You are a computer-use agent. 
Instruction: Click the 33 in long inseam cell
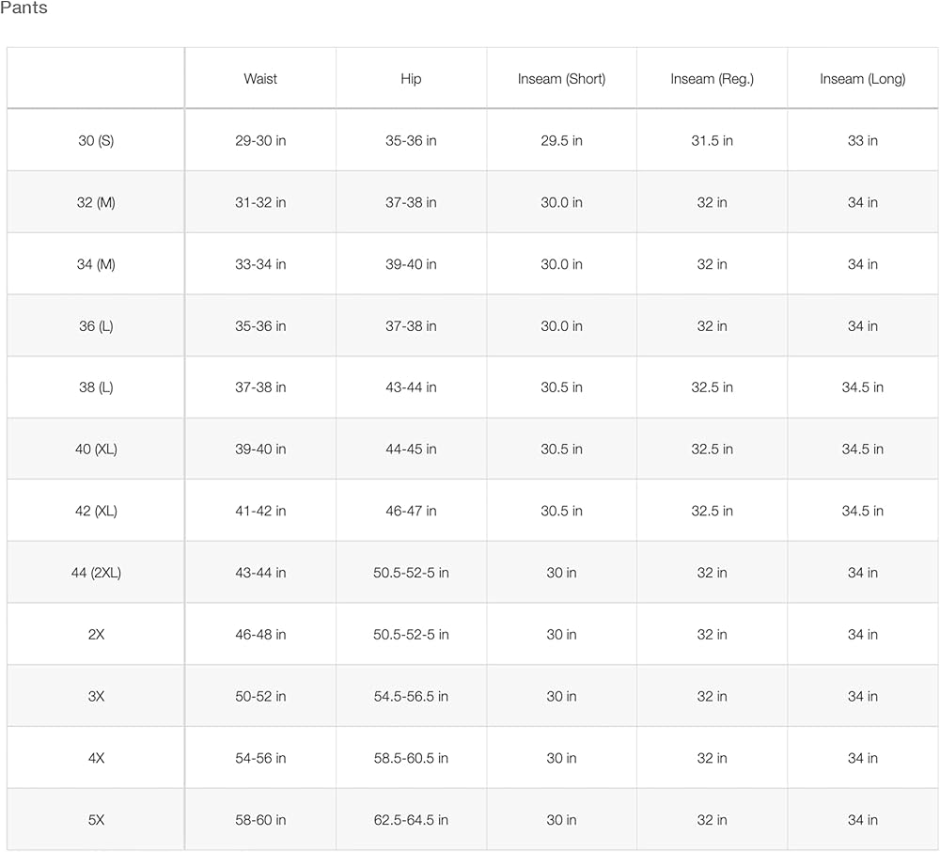click(862, 141)
